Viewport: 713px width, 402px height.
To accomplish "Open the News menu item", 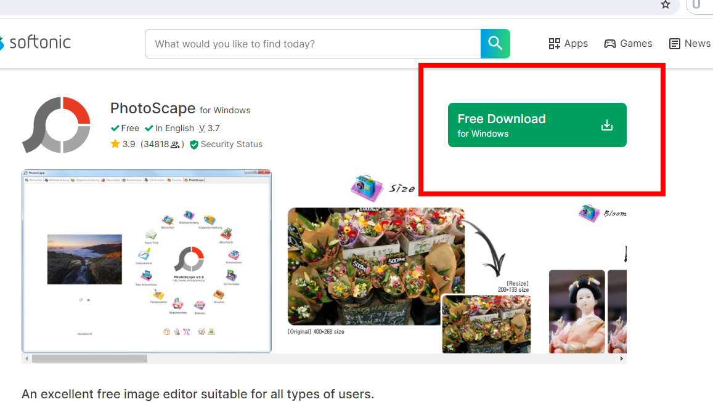I will (690, 44).
